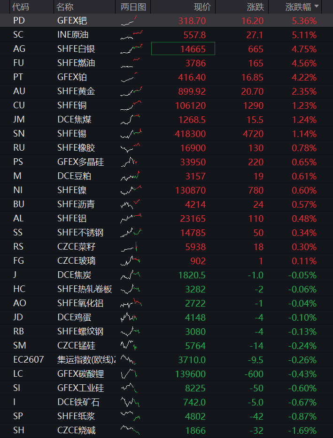This screenshot has width=333, height=438.
Task: Select the GFEX多晶硅 change percent 0.65%
Action: tap(304, 162)
